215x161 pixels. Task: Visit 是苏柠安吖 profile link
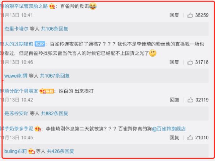point(16,113)
